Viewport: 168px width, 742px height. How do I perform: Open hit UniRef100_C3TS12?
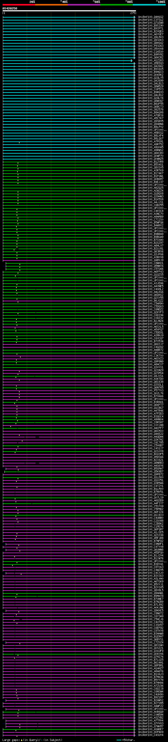151,20
